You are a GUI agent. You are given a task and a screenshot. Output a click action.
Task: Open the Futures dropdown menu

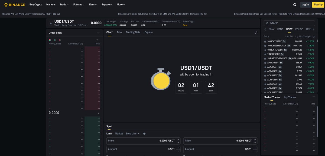coord(79,5)
